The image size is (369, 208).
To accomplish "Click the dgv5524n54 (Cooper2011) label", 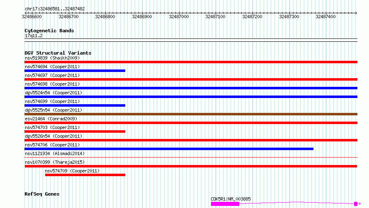I will pyautogui.click(x=53, y=93).
